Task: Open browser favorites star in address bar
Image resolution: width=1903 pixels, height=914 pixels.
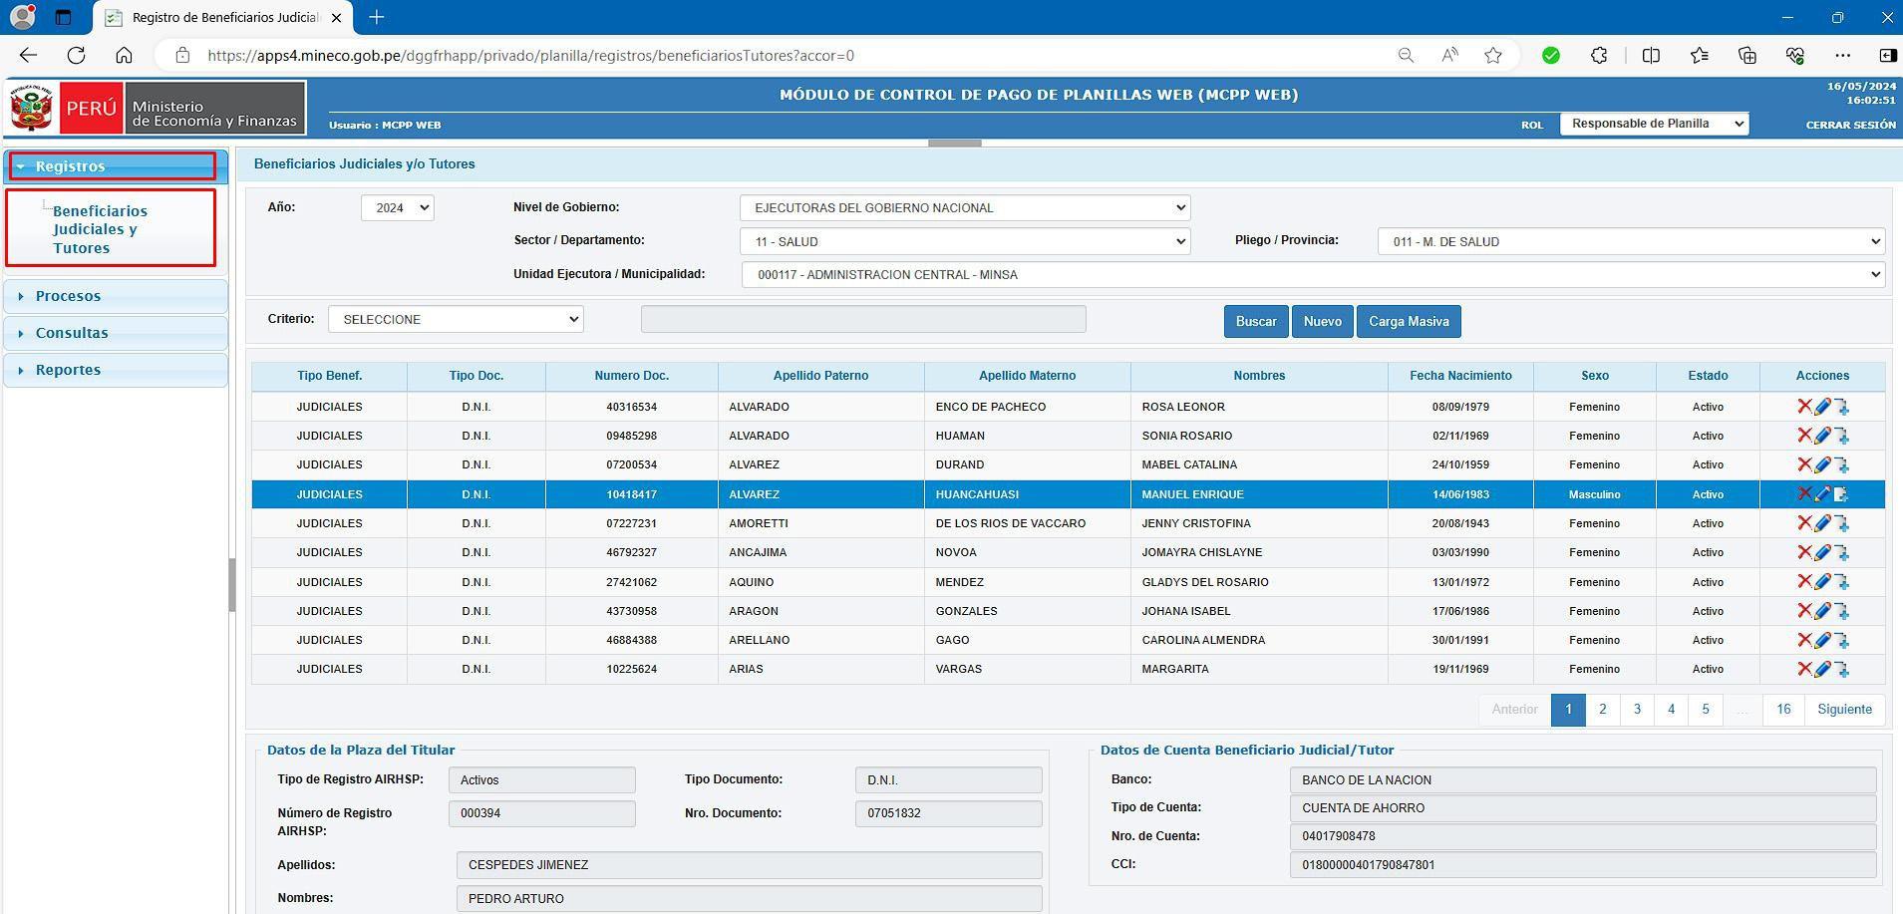Action: [x=1492, y=56]
